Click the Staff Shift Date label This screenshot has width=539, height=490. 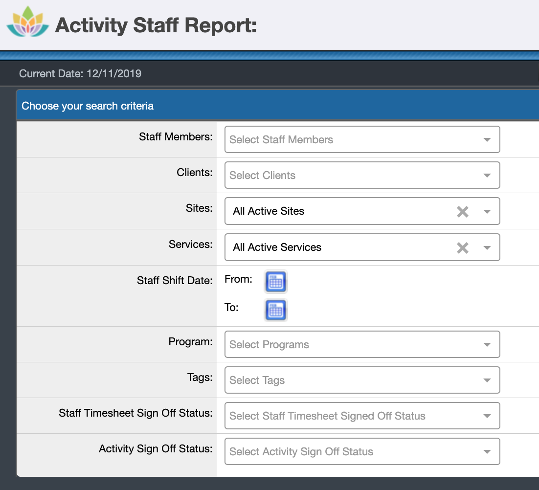(175, 280)
